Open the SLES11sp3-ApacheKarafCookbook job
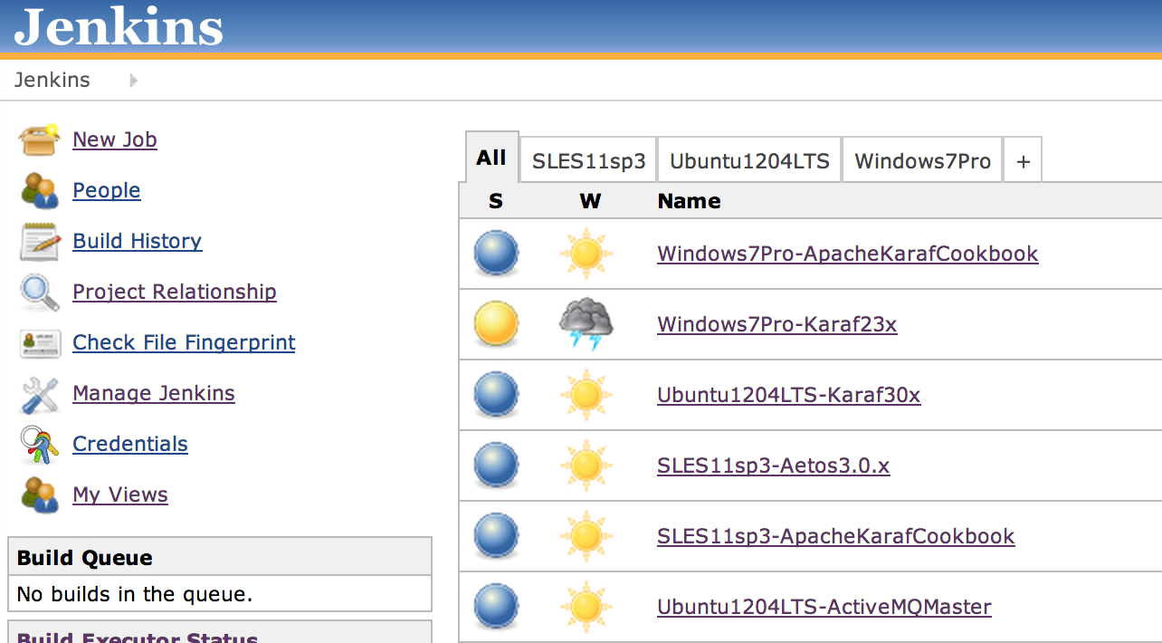The height and width of the screenshot is (643, 1162). click(836, 536)
